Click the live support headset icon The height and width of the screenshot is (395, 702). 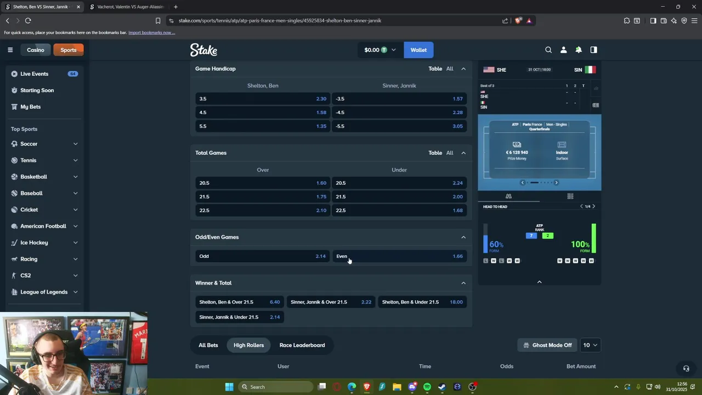[686, 368]
